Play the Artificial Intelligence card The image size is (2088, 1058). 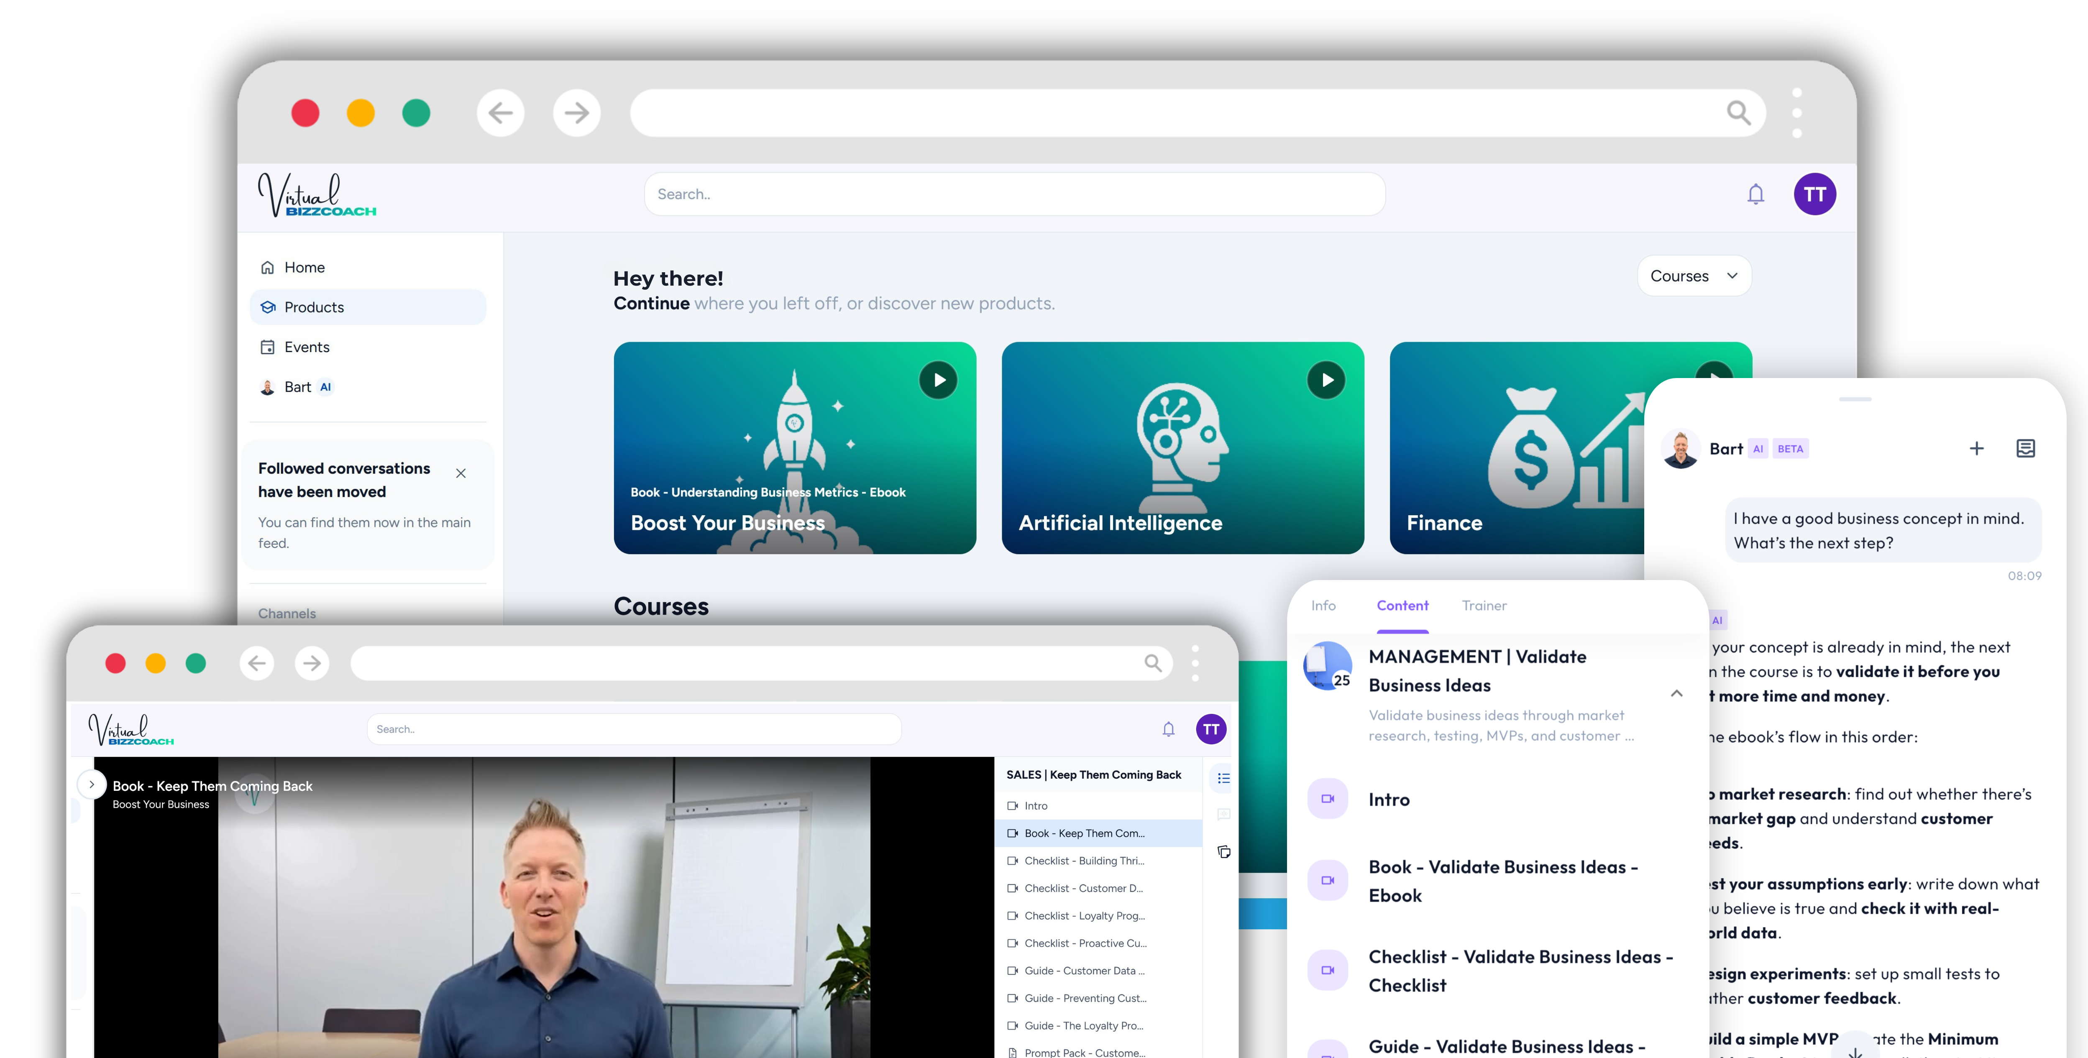pos(1326,380)
